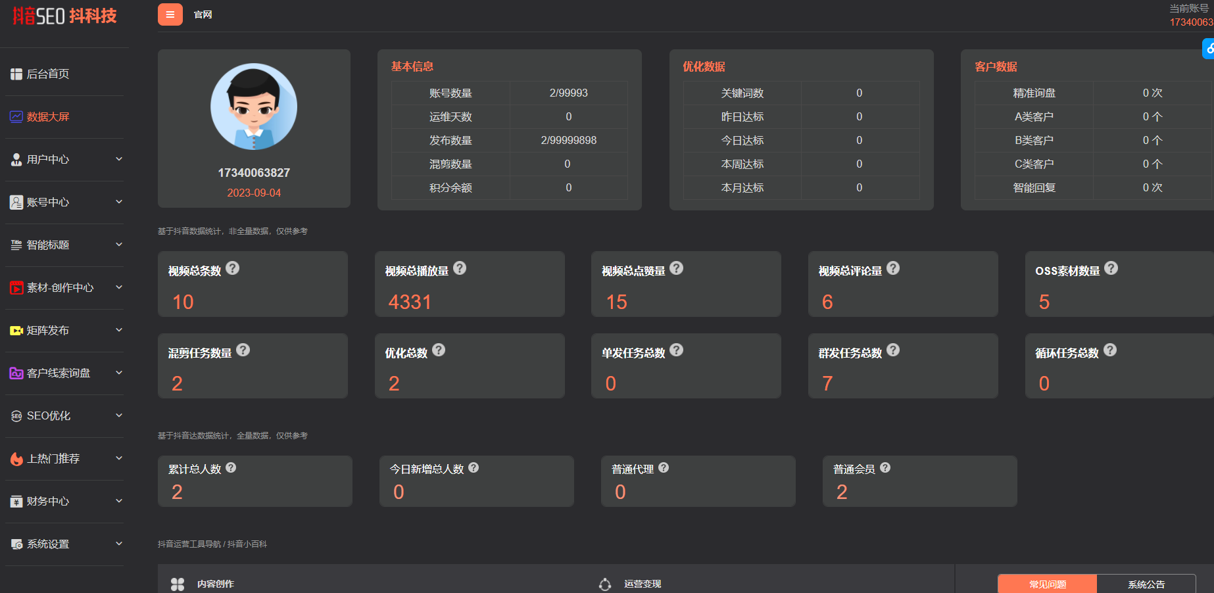This screenshot has width=1214, height=593.
Task: Click the 财务中心 yen icon
Action: (16, 502)
